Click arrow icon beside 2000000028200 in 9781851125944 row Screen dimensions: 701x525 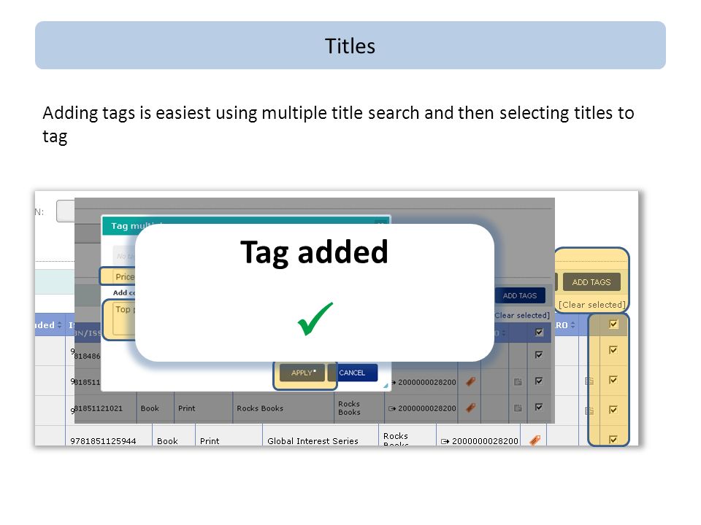tap(445, 441)
